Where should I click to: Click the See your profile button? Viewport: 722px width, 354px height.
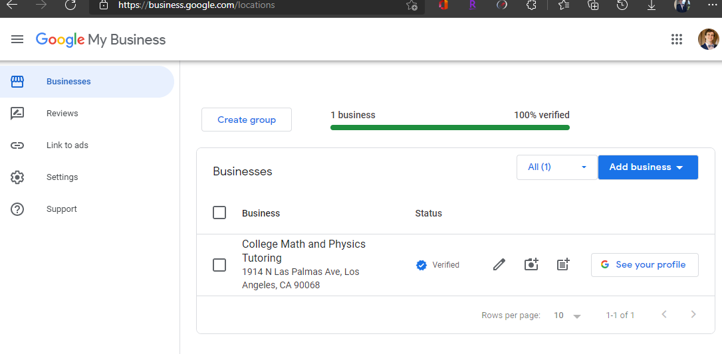[644, 264]
